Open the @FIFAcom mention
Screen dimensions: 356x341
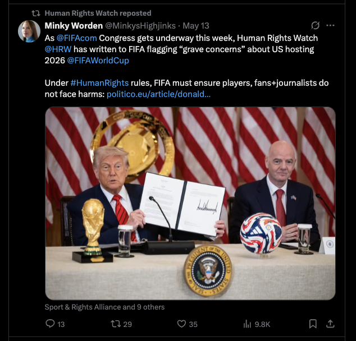pos(77,38)
